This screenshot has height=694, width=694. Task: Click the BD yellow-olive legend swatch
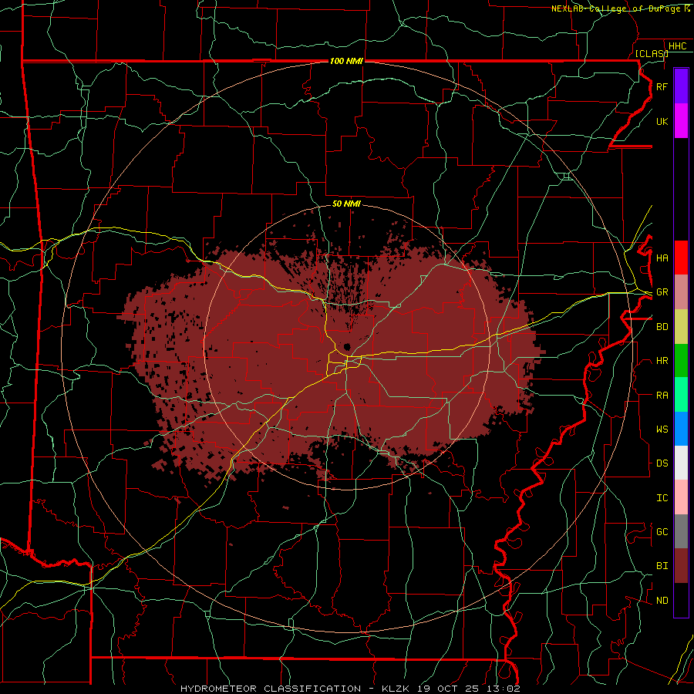pos(681,327)
